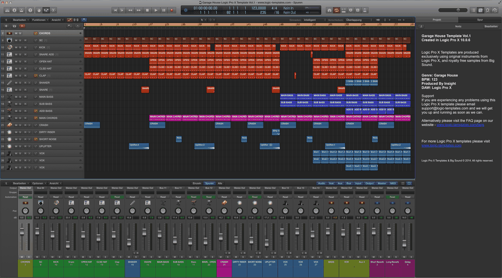Start playback with the Play button
The width and height of the screenshot is (502, 278).
click(156, 10)
